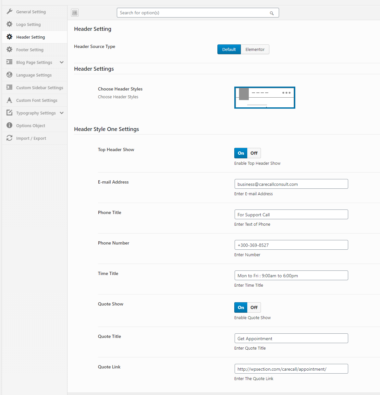This screenshot has height=395, width=380.
Task: Enable Top Header Show by clicking On
Action: point(240,153)
